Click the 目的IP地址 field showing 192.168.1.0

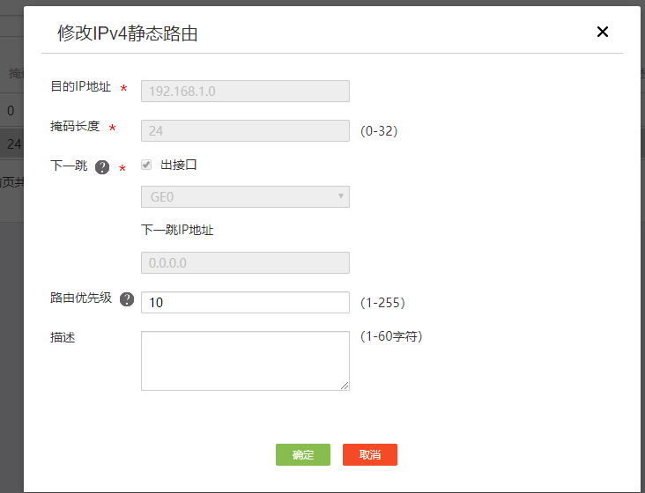tap(245, 91)
